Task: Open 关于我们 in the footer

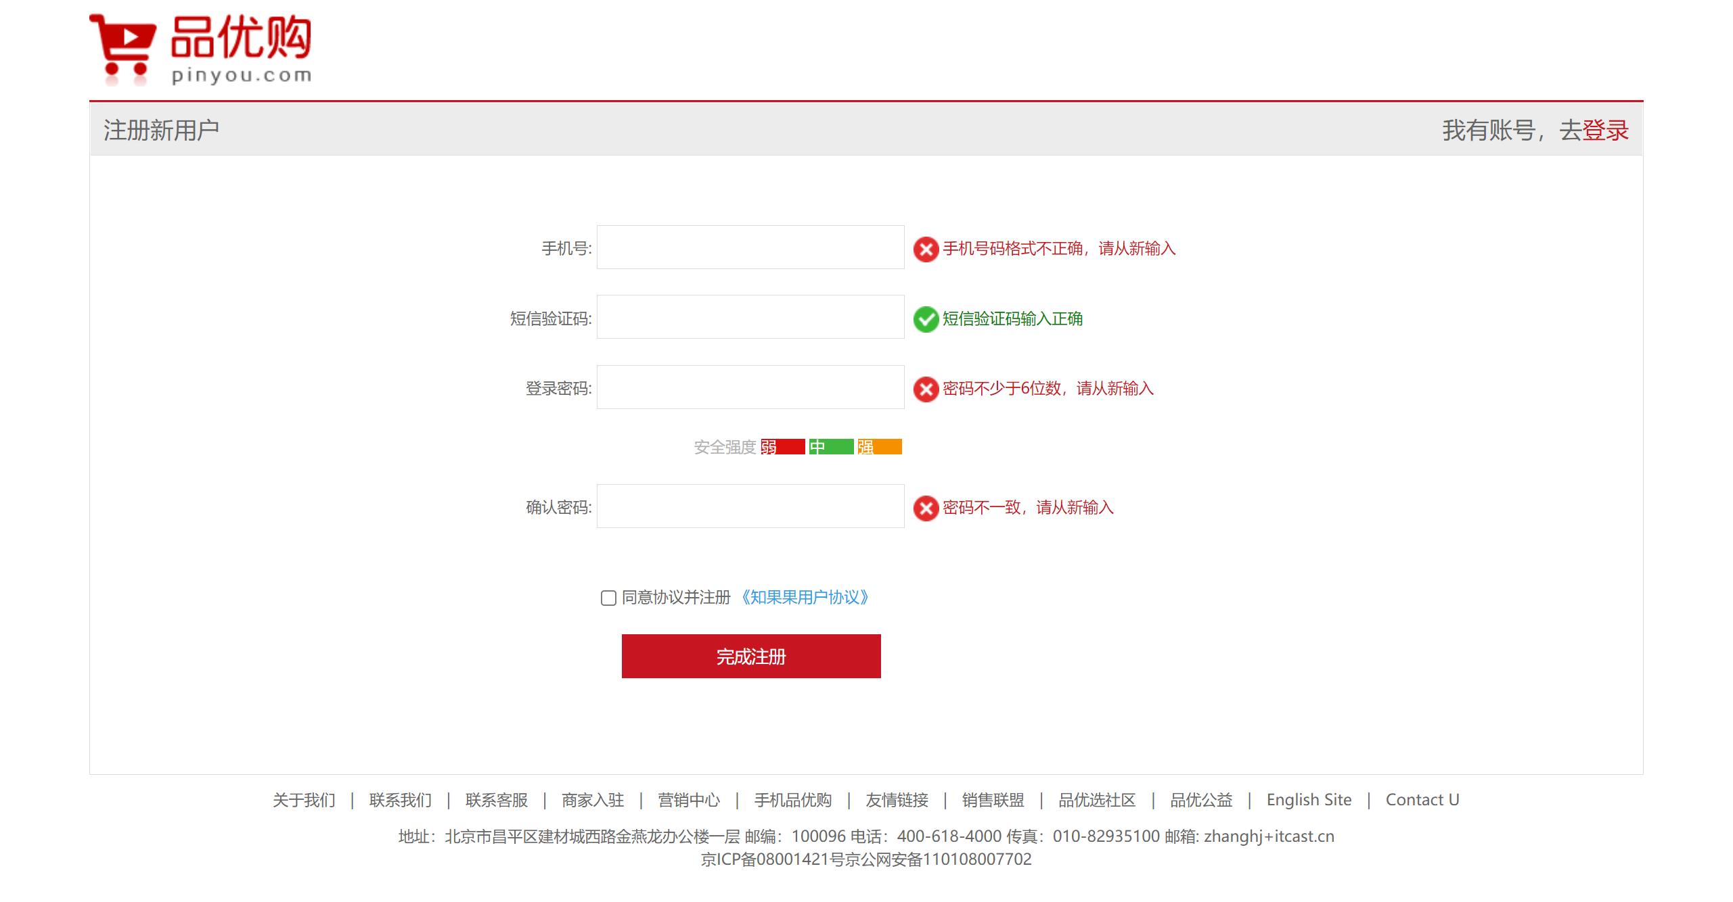Action: click(304, 800)
